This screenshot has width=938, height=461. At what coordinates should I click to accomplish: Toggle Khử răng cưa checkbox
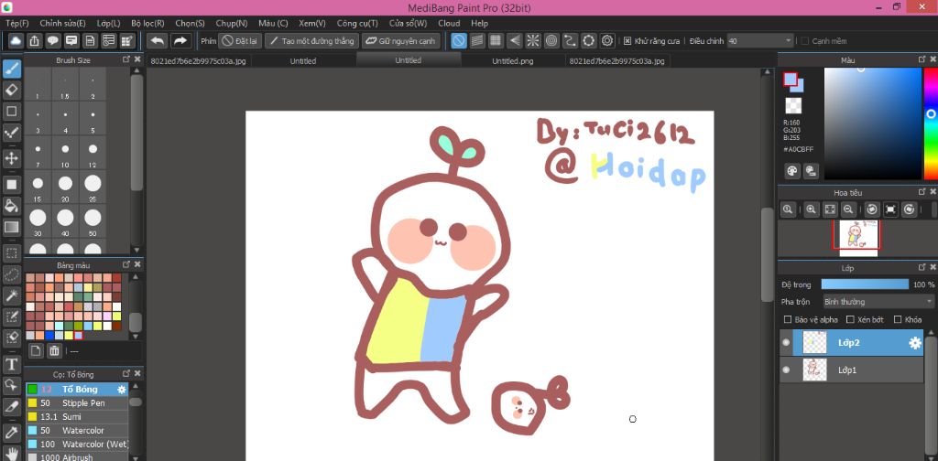coord(627,41)
